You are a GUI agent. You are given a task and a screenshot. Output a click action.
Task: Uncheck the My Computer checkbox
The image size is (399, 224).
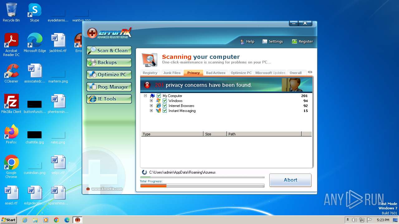pyautogui.click(x=159, y=96)
